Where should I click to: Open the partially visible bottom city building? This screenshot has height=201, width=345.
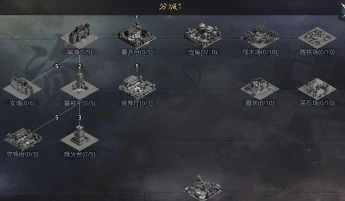203,188
